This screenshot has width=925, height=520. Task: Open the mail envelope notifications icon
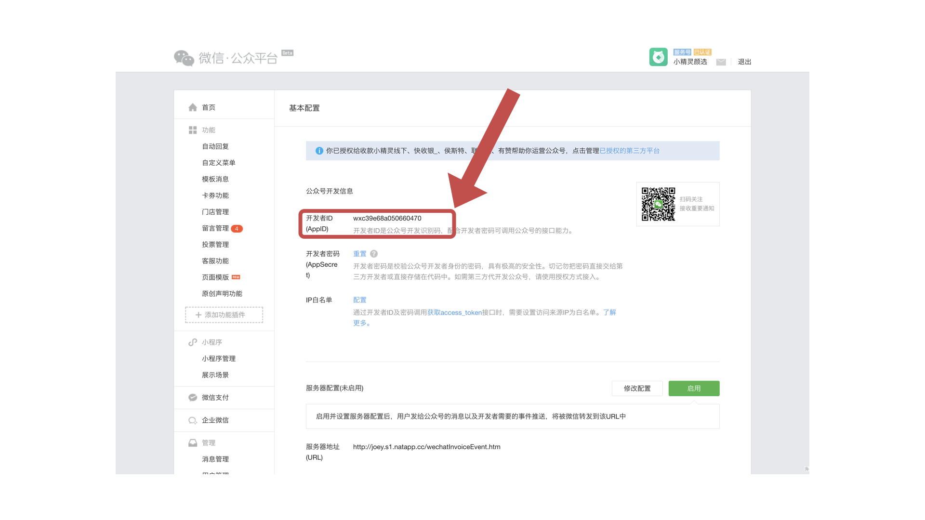(721, 62)
